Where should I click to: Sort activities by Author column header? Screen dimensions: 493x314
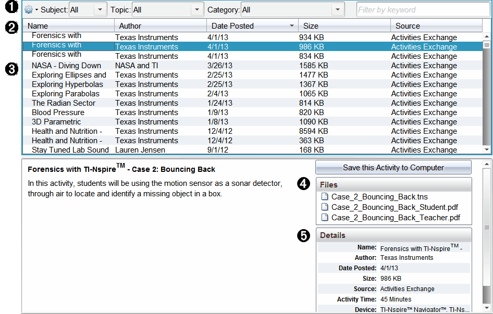[x=160, y=26]
